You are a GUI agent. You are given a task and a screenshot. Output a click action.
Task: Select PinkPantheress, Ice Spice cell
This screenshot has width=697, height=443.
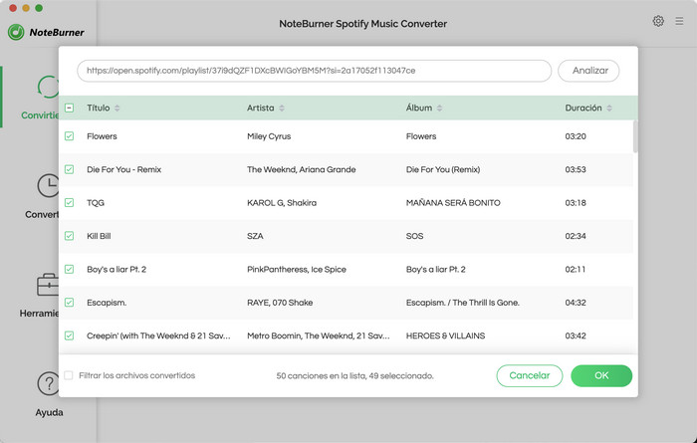click(x=297, y=269)
